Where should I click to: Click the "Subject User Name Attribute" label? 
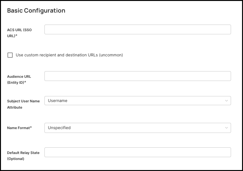pos(23,104)
